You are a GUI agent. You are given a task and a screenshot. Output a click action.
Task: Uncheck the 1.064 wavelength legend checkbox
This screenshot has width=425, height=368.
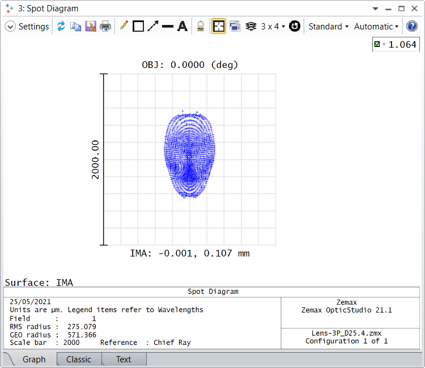[377, 44]
